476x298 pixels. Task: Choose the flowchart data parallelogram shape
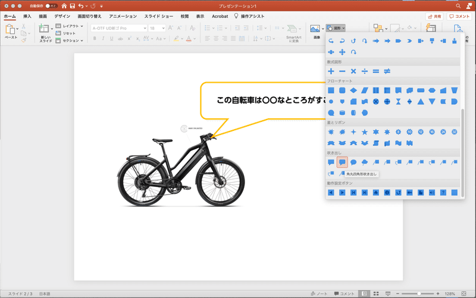click(365, 90)
